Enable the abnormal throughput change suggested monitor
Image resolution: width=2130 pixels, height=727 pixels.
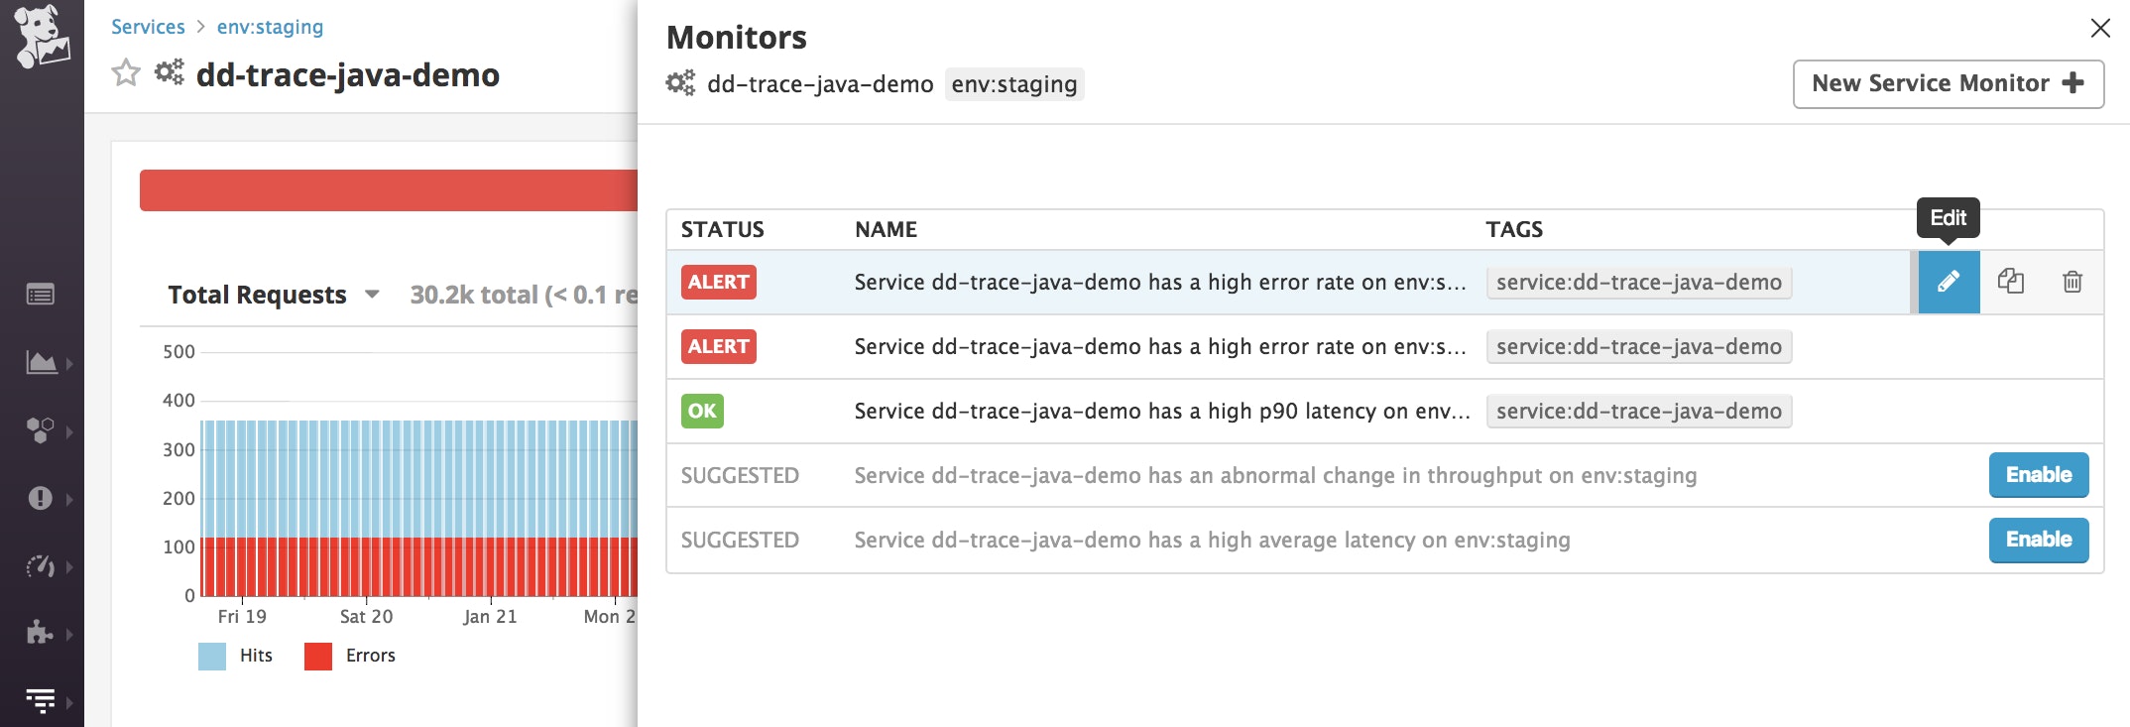2038,475
